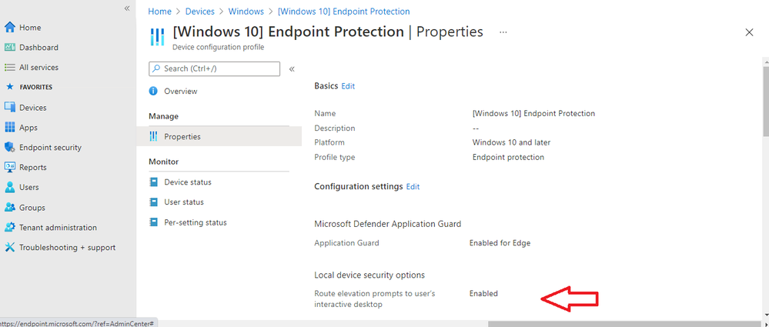Close the Properties blade with X
The width and height of the screenshot is (769, 327).
[x=750, y=32]
